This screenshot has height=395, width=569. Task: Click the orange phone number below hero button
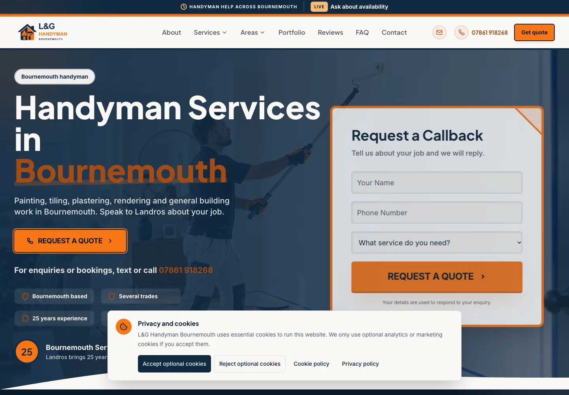coord(186,270)
